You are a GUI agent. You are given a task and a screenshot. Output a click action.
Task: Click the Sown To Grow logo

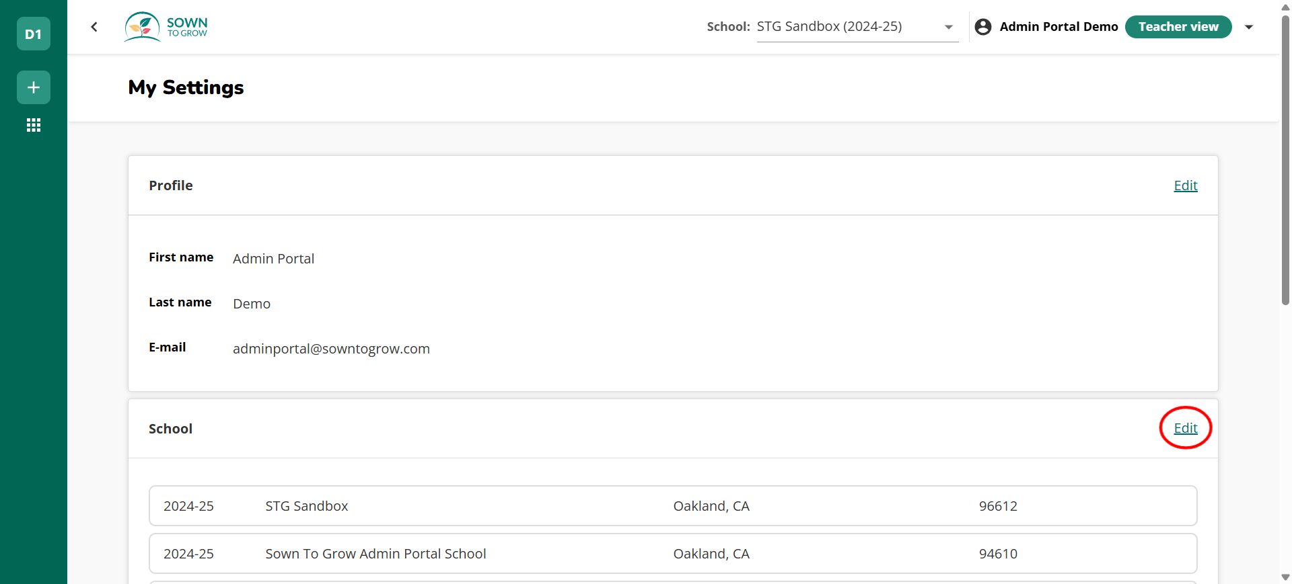click(166, 27)
